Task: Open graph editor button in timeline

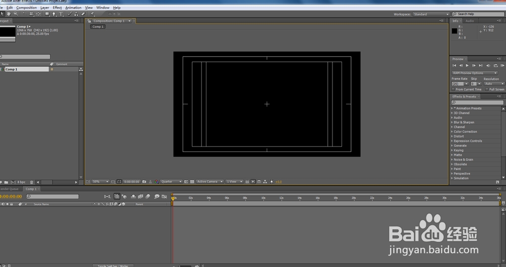Action: (164, 197)
